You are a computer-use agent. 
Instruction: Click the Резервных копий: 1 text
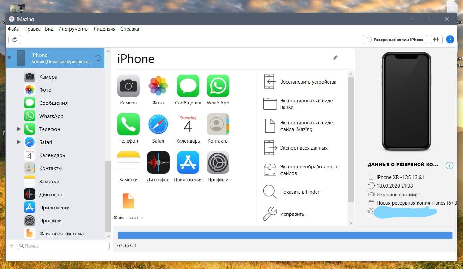point(399,195)
